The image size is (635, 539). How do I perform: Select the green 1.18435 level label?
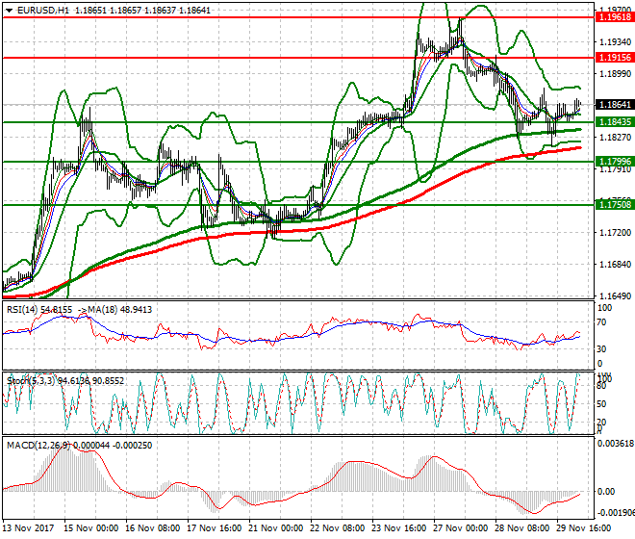[x=615, y=122]
